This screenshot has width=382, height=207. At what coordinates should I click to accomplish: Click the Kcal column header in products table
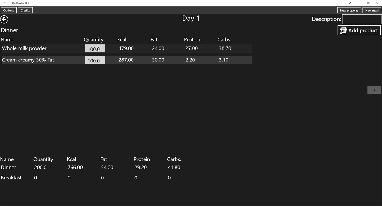(122, 40)
